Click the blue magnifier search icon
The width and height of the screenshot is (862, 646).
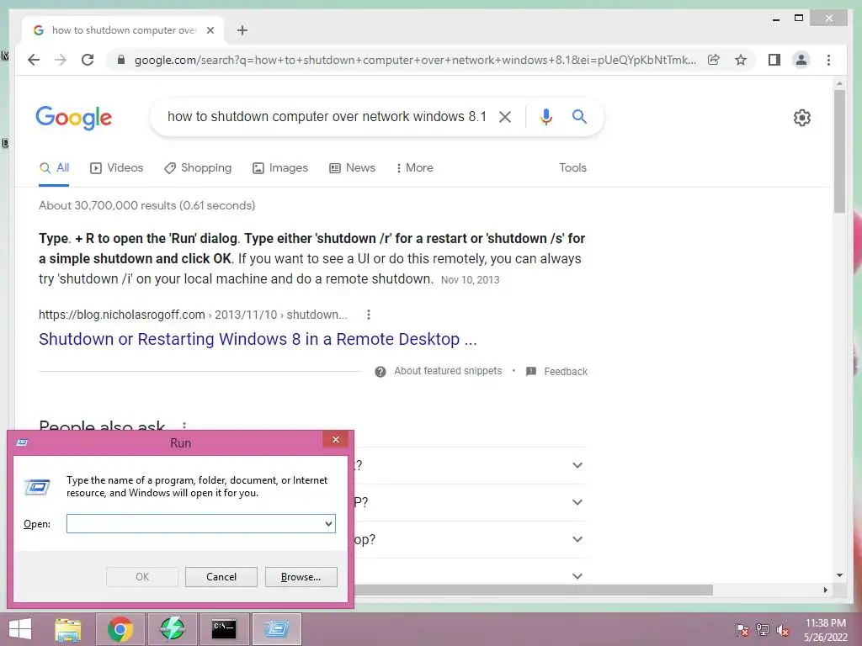coord(579,116)
